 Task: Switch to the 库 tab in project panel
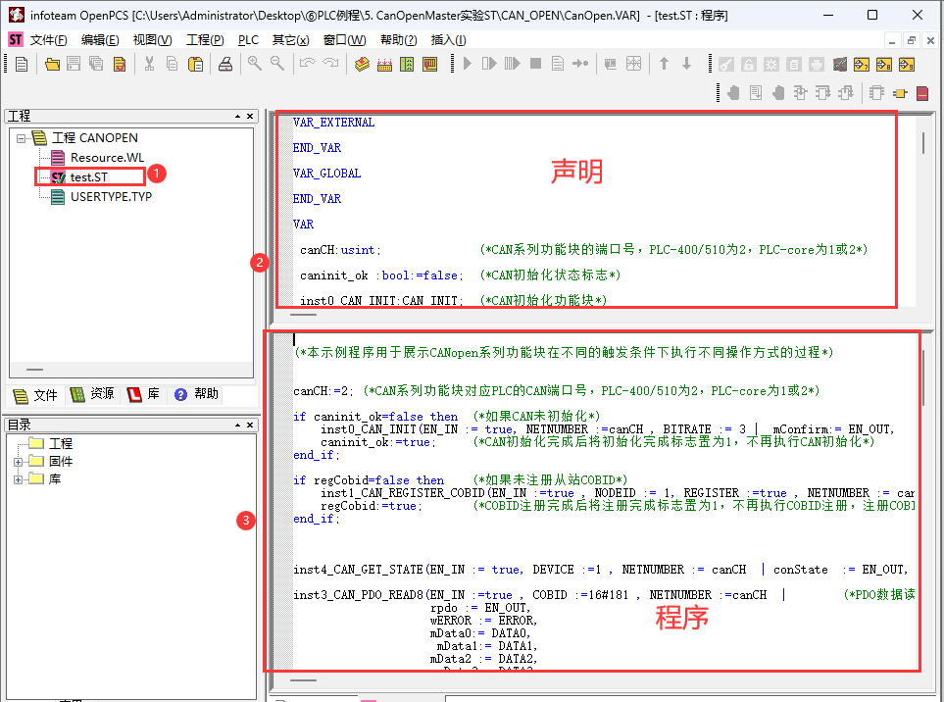coord(145,394)
